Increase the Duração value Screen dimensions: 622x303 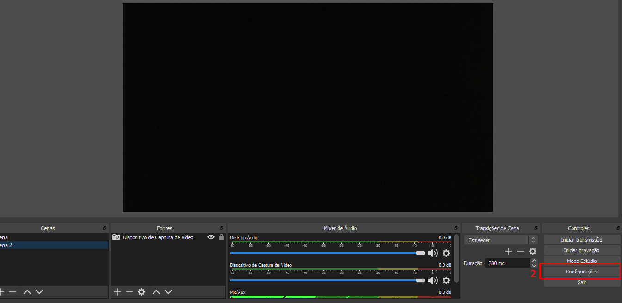[534, 261]
